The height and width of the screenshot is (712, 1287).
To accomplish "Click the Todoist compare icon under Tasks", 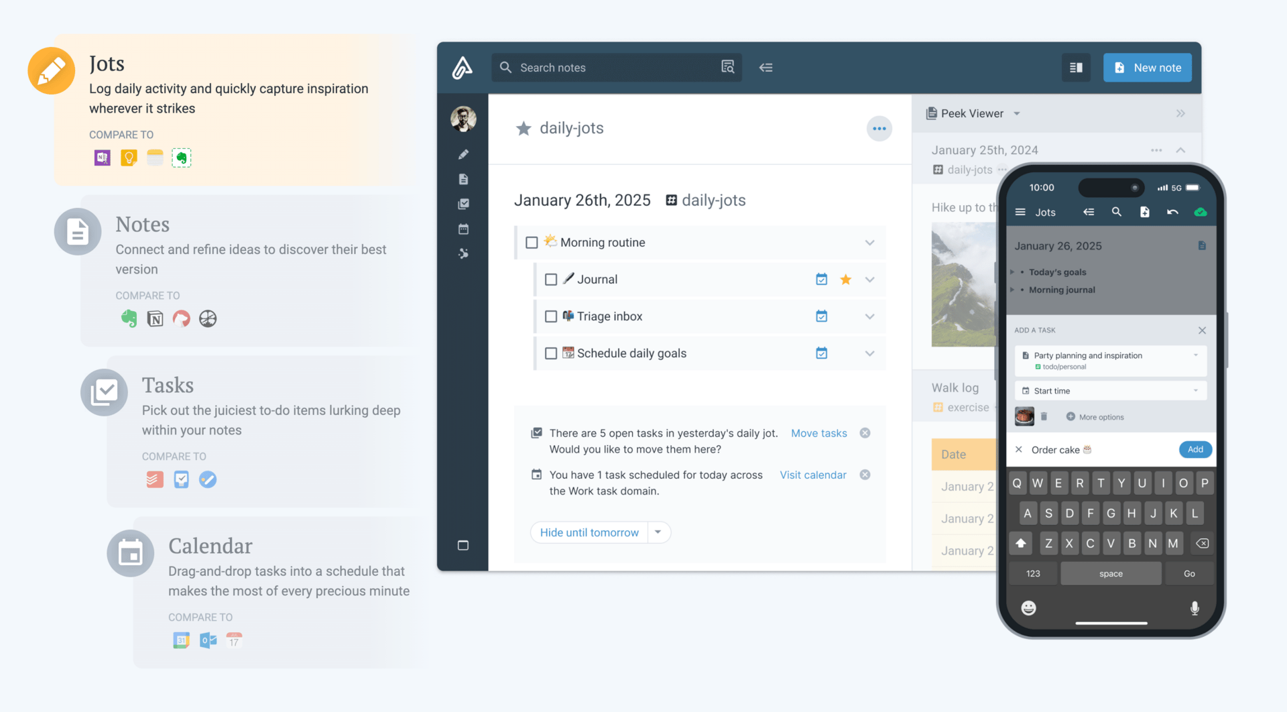I will pos(155,479).
